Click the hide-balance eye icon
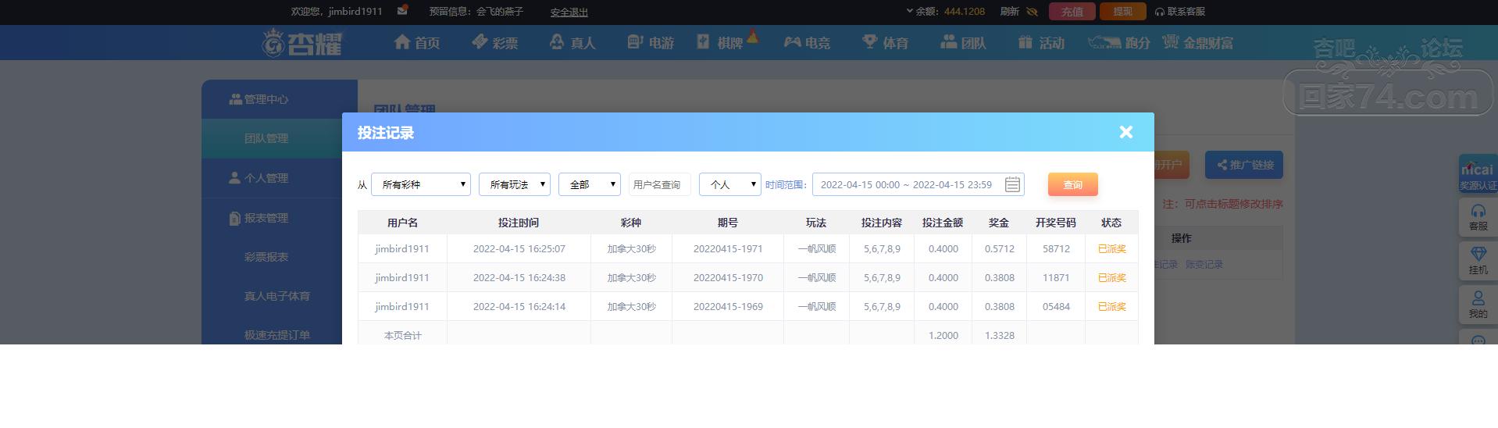 coord(1032,12)
